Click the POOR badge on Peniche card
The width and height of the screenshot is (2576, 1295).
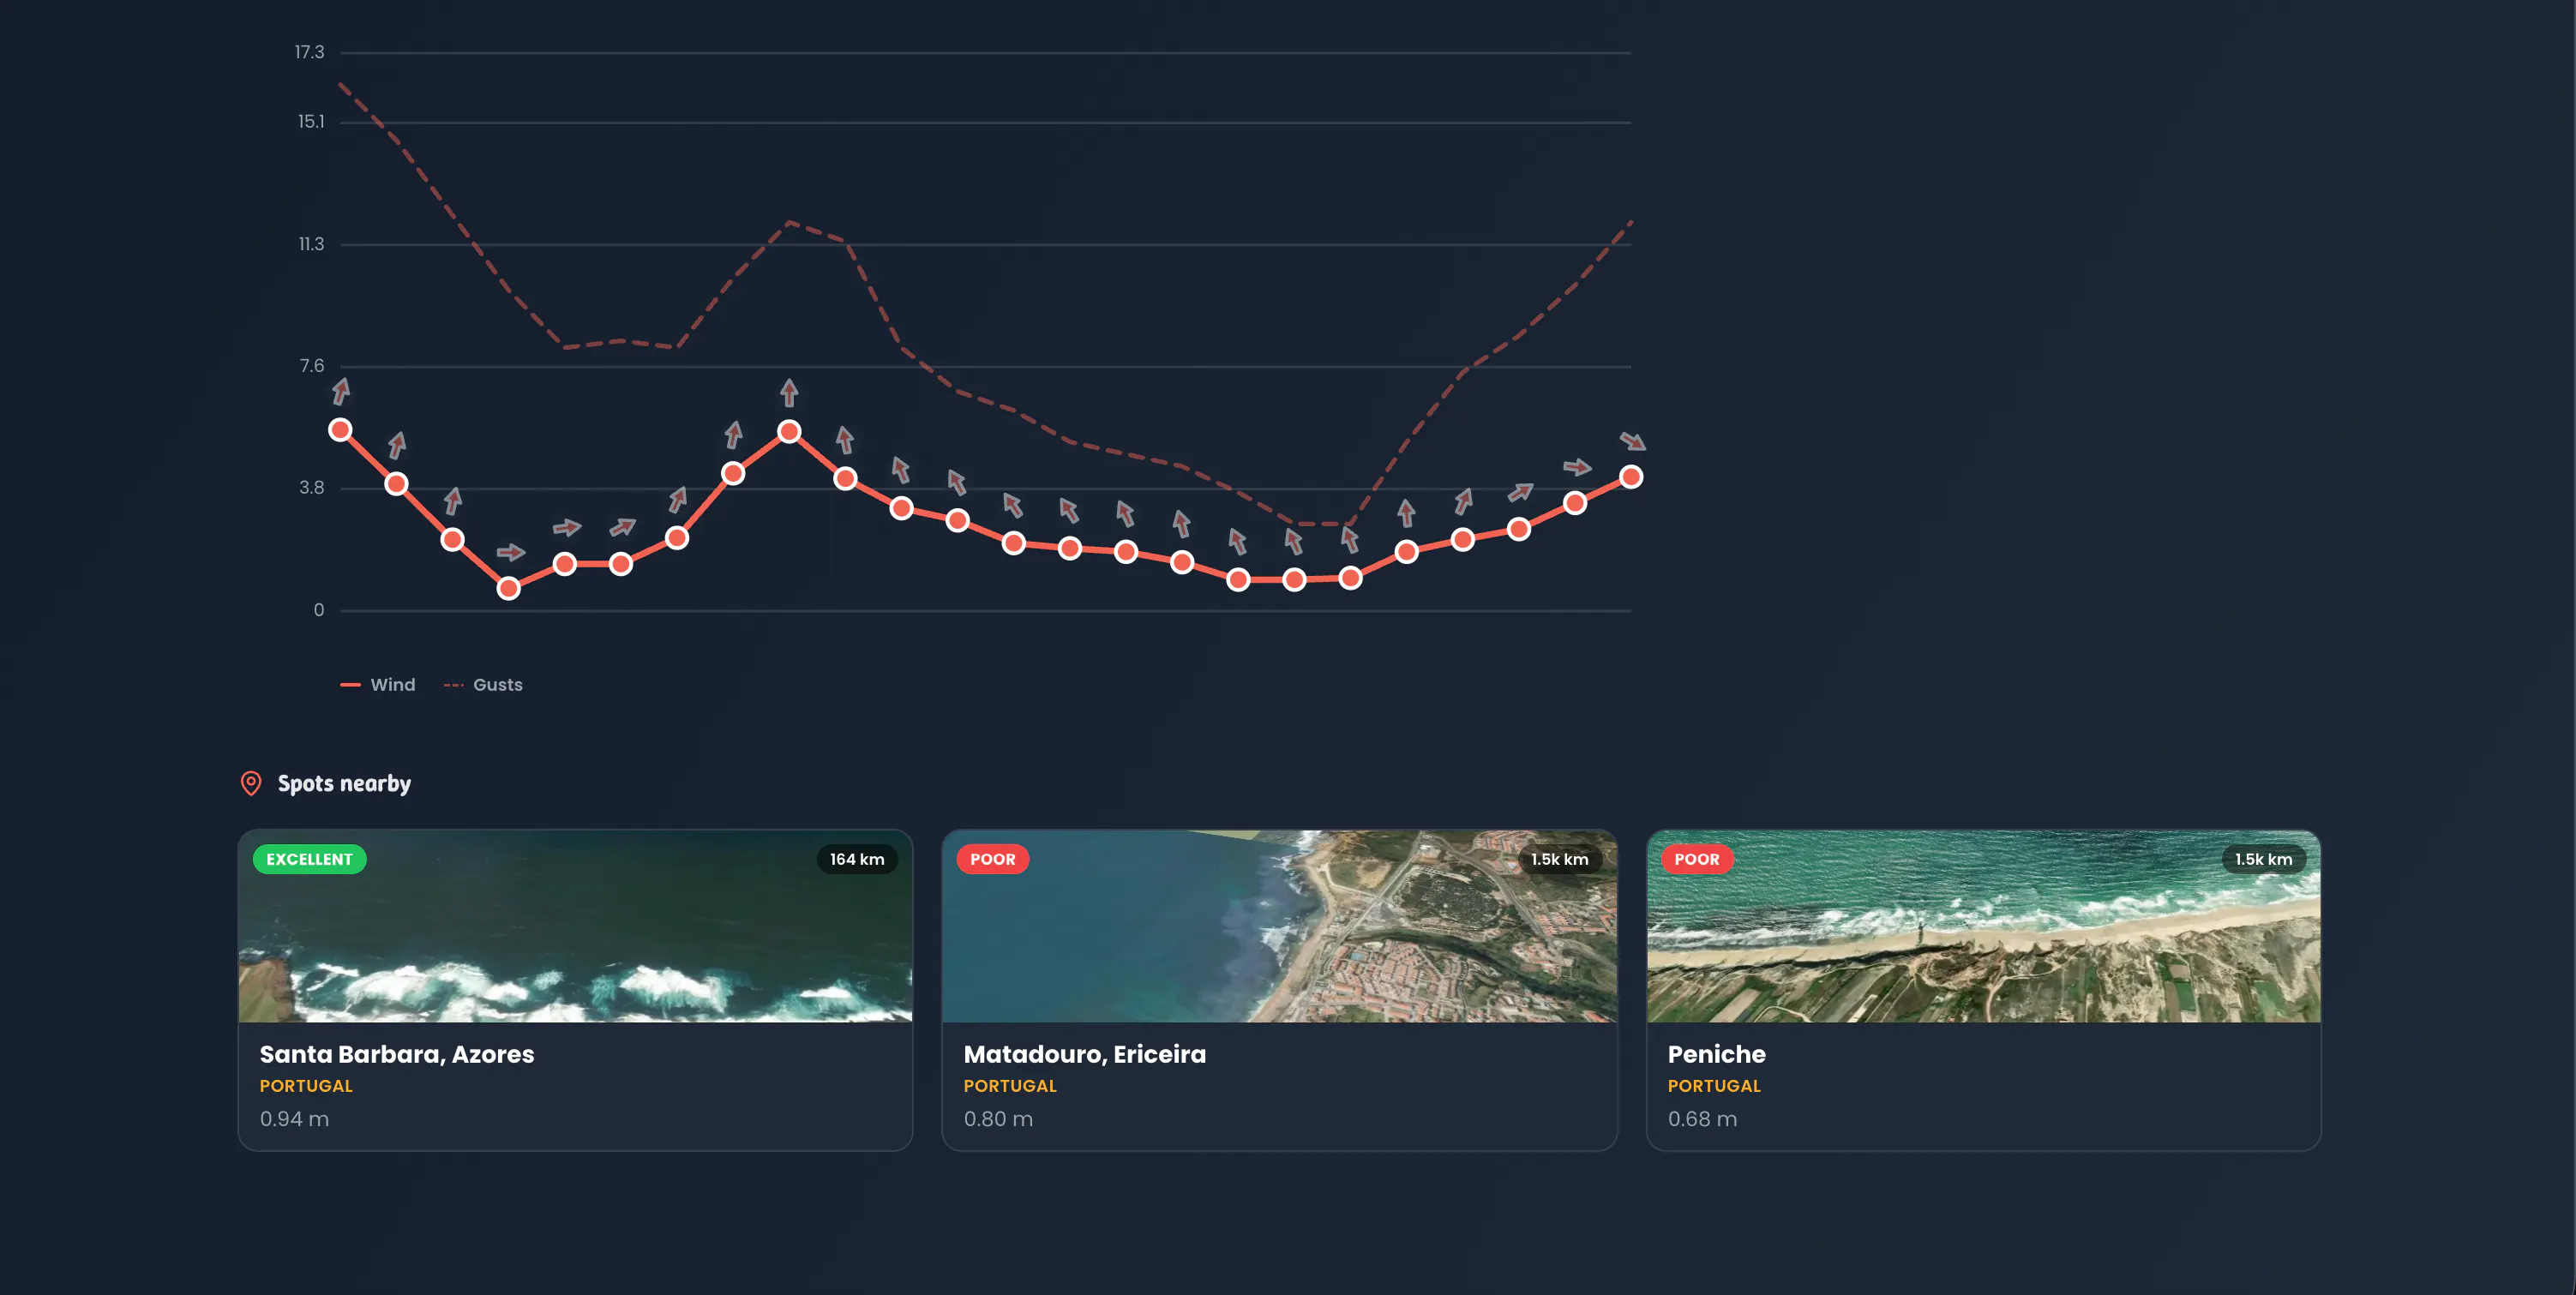pyautogui.click(x=1696, y=859)
